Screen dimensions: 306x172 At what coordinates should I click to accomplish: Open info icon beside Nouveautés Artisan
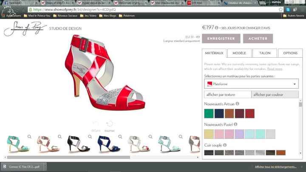(x=237, y=104)
